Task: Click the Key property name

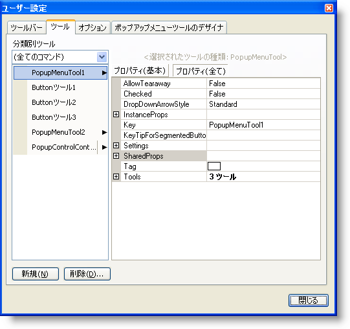Action: click(x=129, y=125)
